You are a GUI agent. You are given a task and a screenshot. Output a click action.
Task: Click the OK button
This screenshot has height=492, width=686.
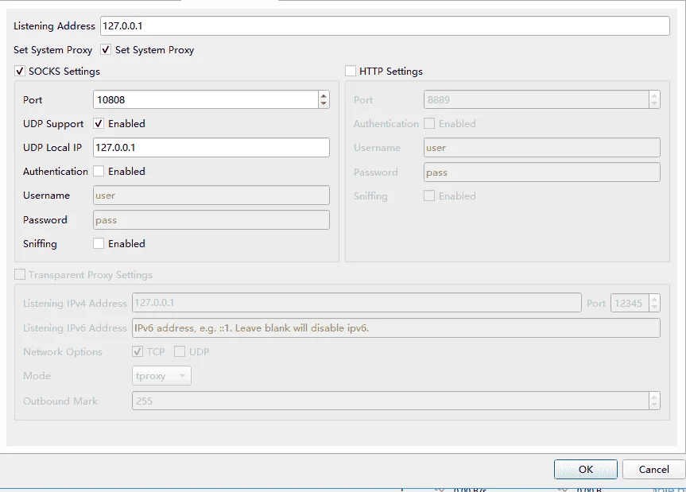pyautogui.click(x=585, y=469)
